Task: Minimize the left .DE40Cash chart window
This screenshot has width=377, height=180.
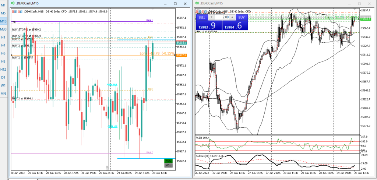Action: [x=165, y=4]
